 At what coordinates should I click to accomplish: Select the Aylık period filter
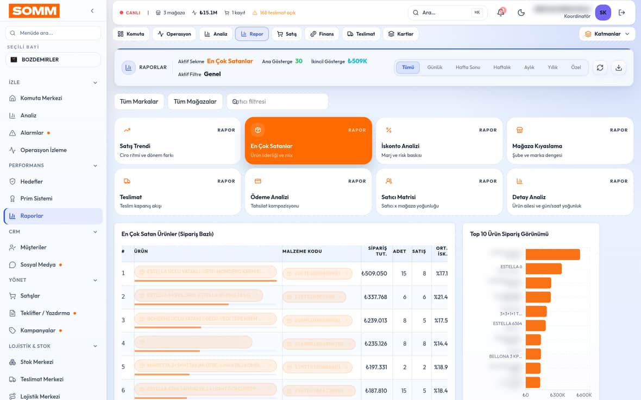(529, 67)
